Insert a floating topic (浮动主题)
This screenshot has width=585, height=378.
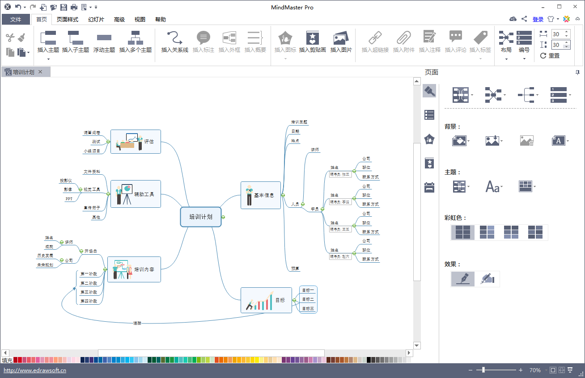(x=104, y=42)
